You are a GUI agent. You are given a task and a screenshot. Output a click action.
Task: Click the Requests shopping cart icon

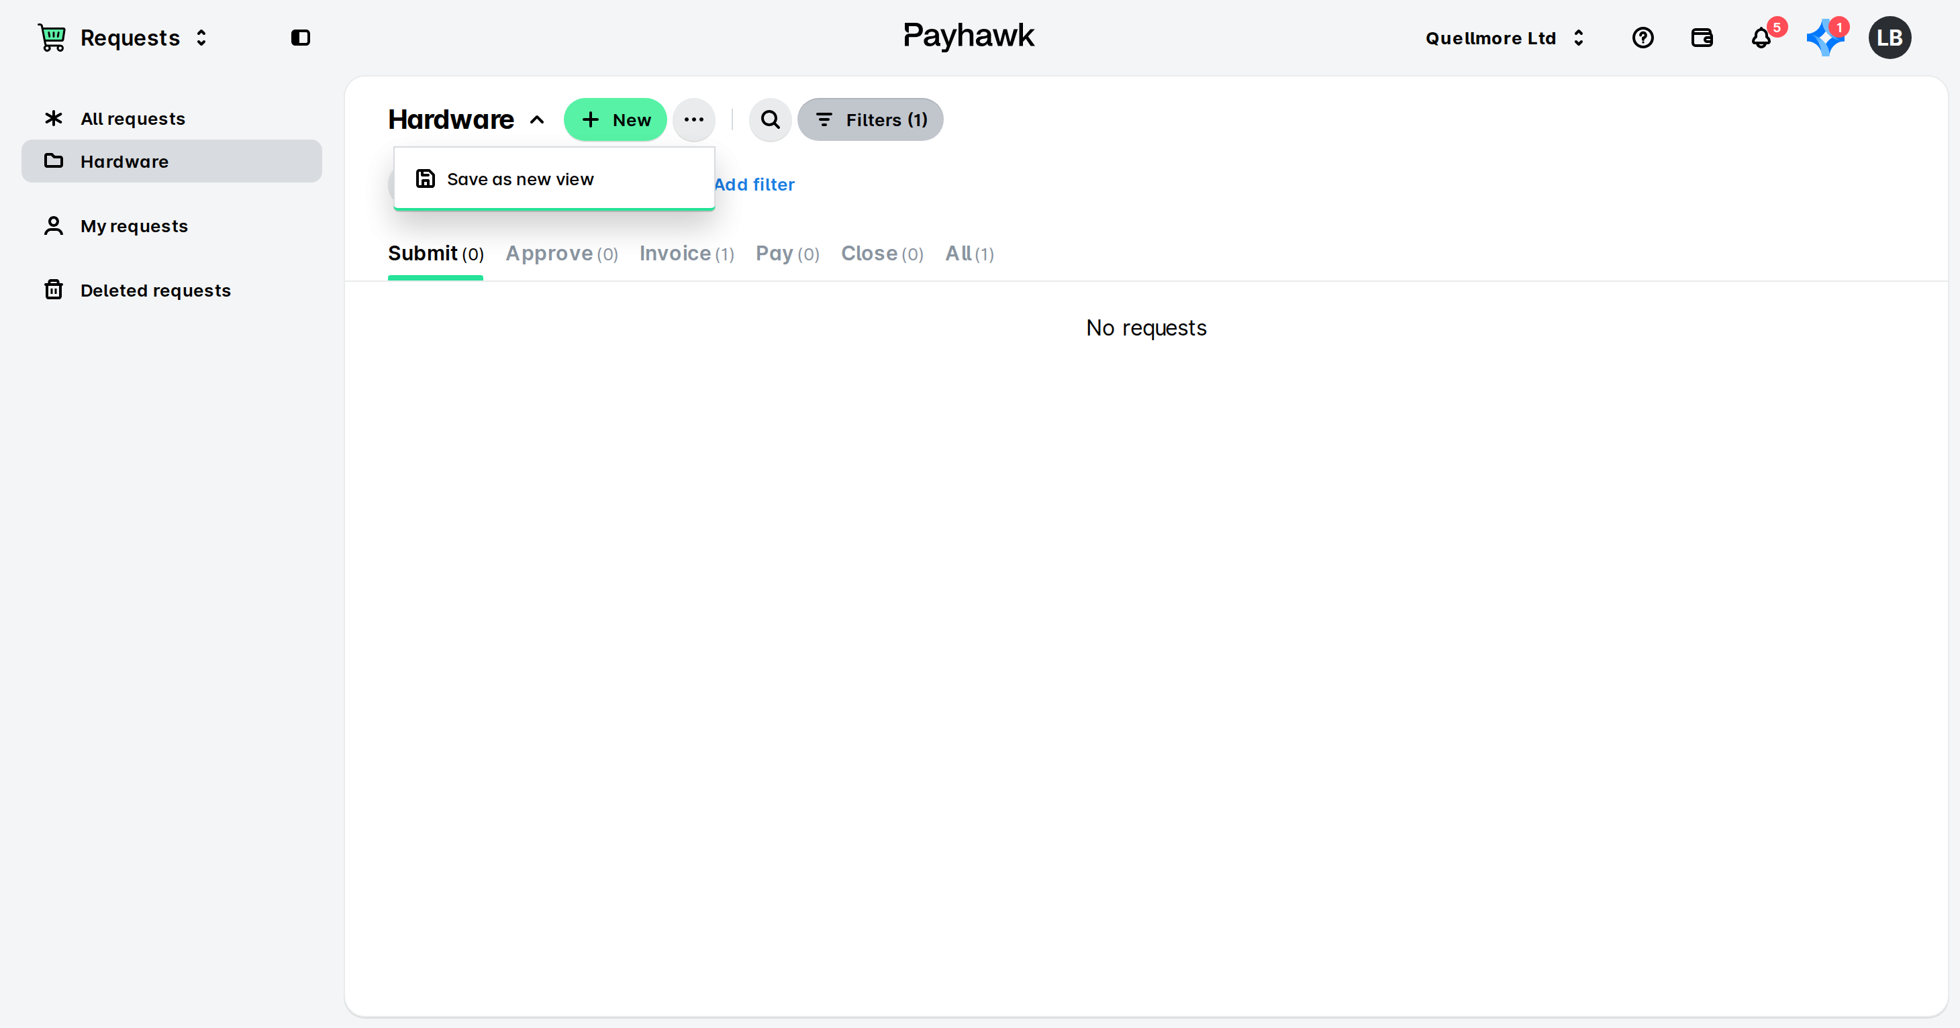[52, 38]
